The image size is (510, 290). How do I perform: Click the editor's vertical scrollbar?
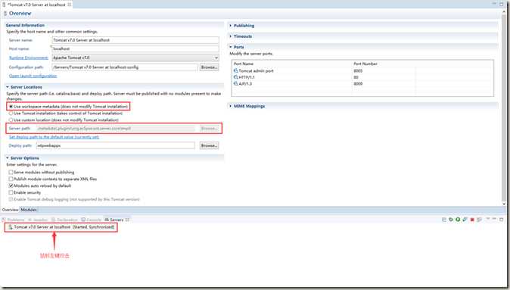[504, 108]
